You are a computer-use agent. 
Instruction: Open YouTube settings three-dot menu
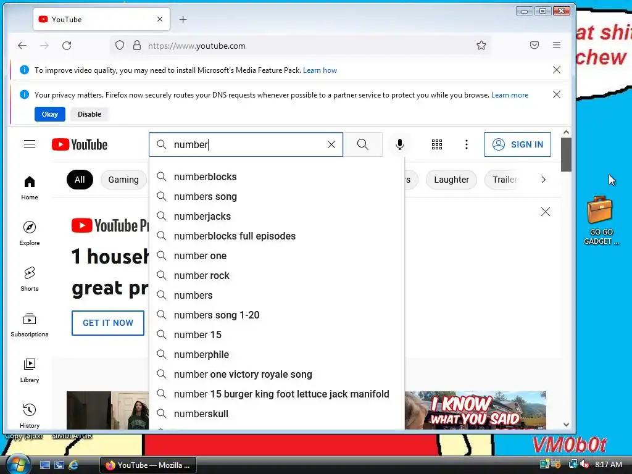click(x=467, y=144)
